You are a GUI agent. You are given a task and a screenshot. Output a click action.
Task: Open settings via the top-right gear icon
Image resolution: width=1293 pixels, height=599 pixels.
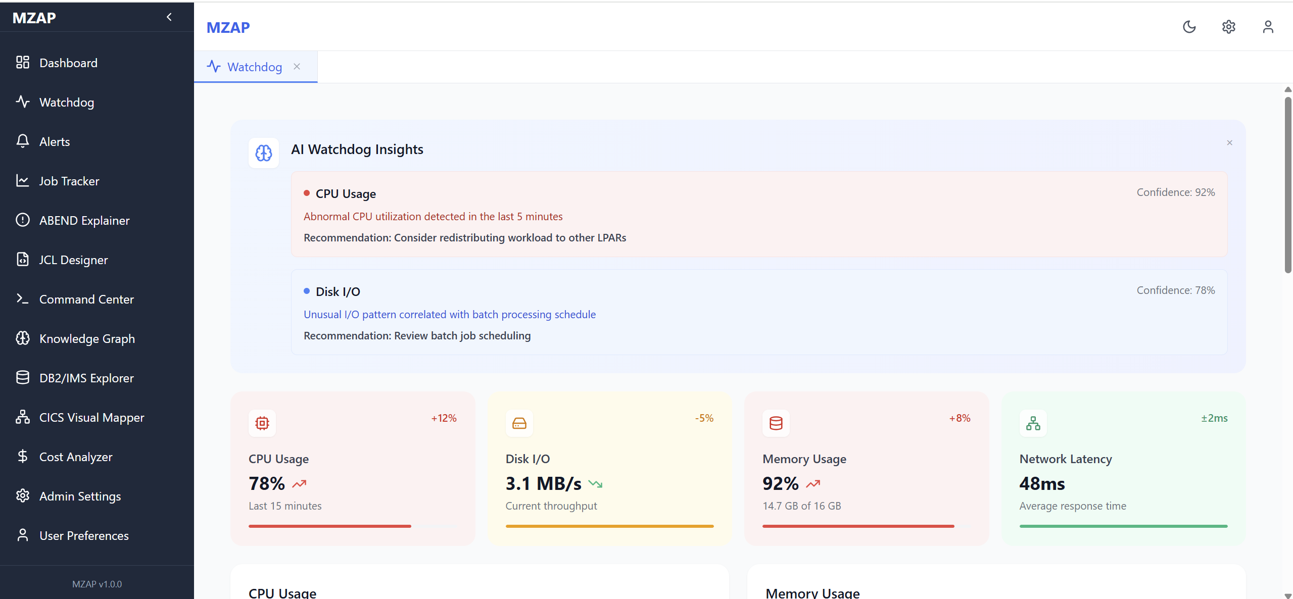(x=1228, y=27)
